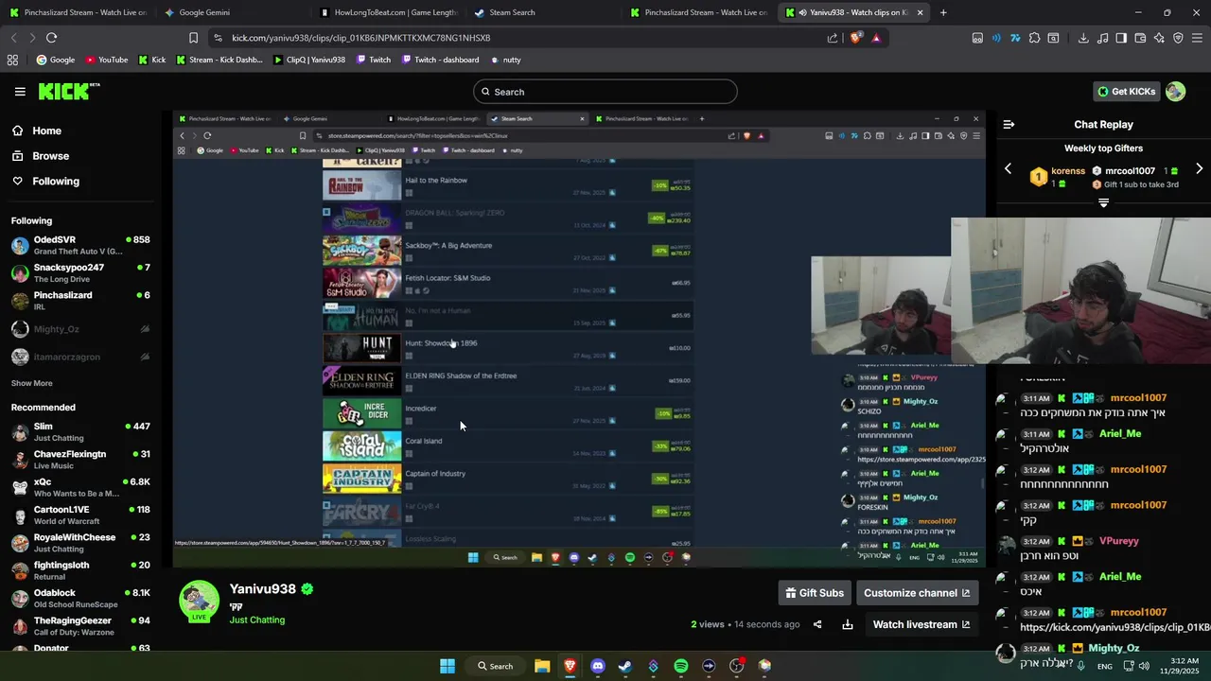Open Snacksypoo247 channel in Following list
The height and width of the screenshot is (681, 1211).
pos(80,272)
